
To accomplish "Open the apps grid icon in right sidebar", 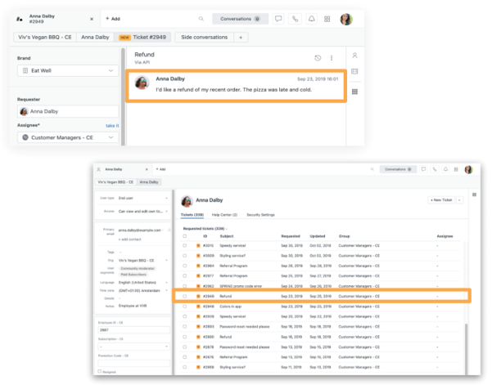I will [354, 92].
